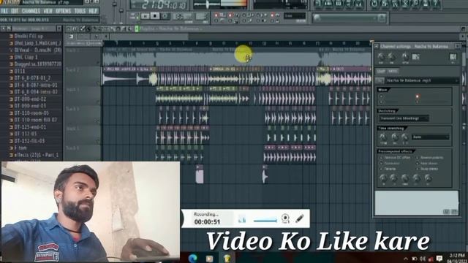This screenshot has width=468, height=263.
Task: Open the FILE menu
Action: click(x=4, y=12)
